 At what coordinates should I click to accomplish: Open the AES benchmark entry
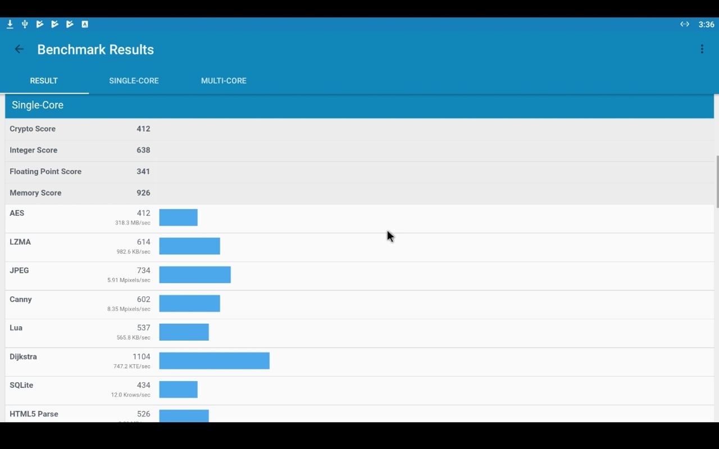click(79, 217)
